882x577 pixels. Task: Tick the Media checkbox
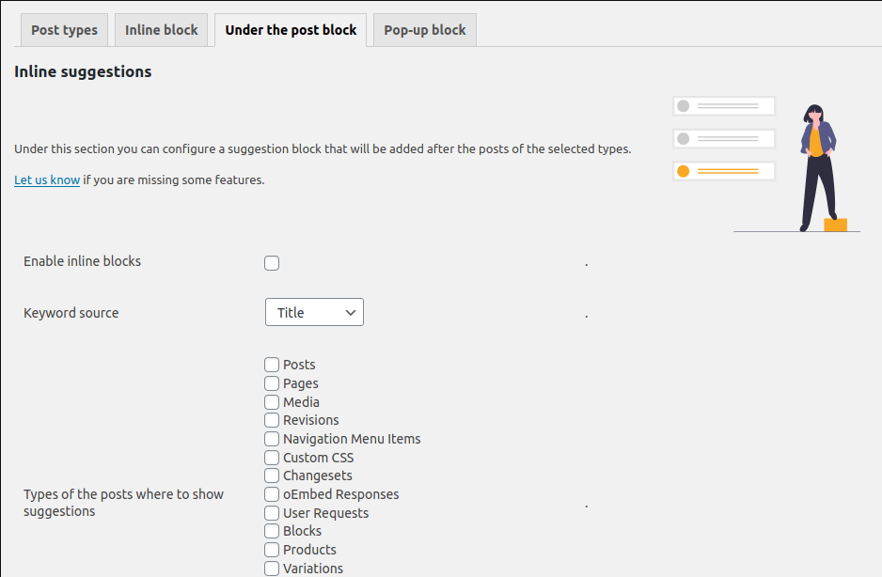click(272, 402)
